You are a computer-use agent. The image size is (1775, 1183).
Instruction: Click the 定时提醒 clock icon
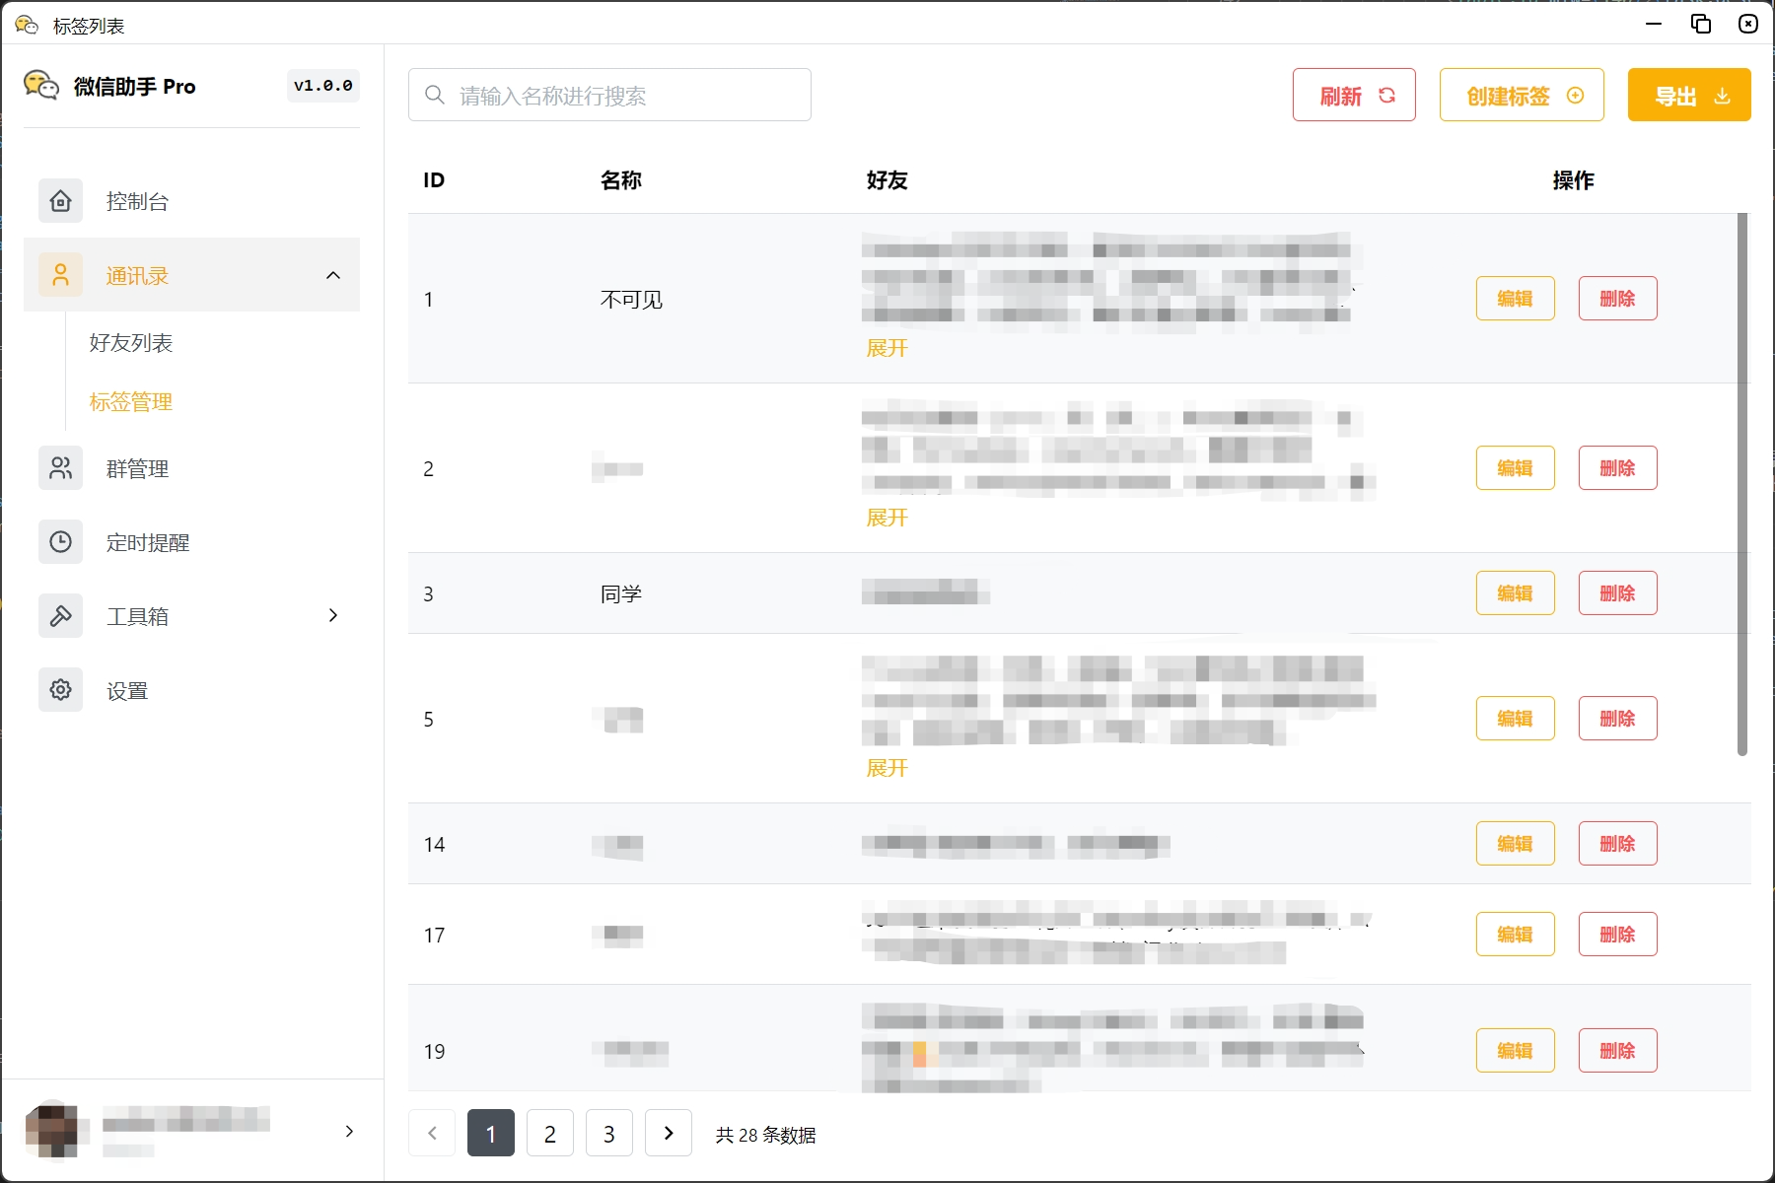click(60, 541)
